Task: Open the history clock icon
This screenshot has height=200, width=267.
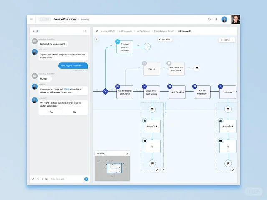Action: [x=209, y=19]
